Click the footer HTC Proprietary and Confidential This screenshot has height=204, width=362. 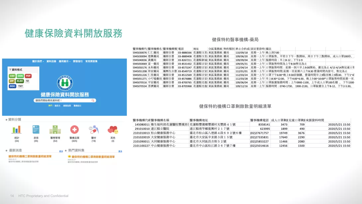[x=44, y=196]
